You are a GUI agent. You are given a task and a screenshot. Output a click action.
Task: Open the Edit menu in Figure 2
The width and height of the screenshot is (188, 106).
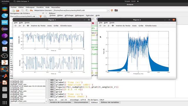tap(106, 23)
